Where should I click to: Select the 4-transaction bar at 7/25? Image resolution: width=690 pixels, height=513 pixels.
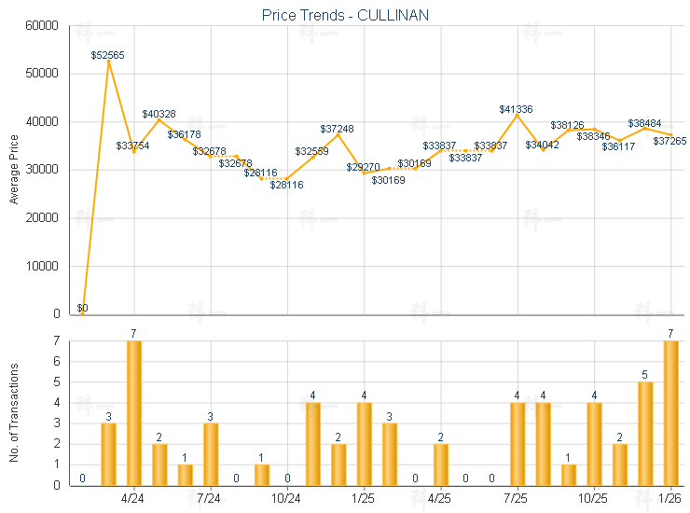click(x=517, y=443)
